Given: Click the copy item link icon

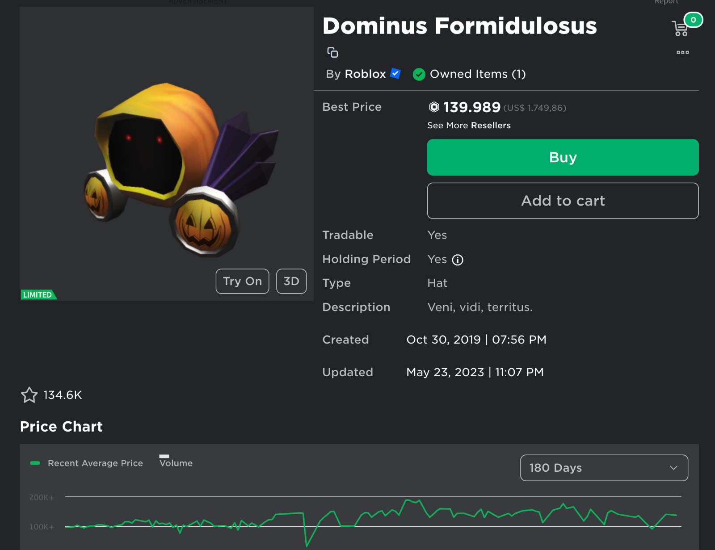Looking at the screenshot, I should (x=332, y=52).
